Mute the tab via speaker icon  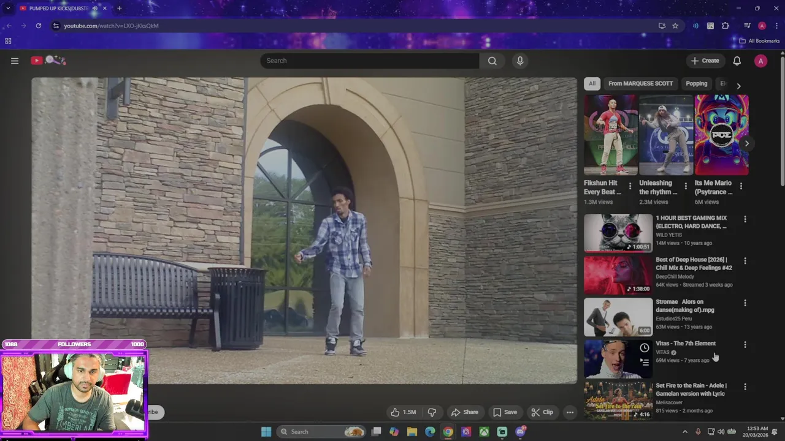click(94, 9)
